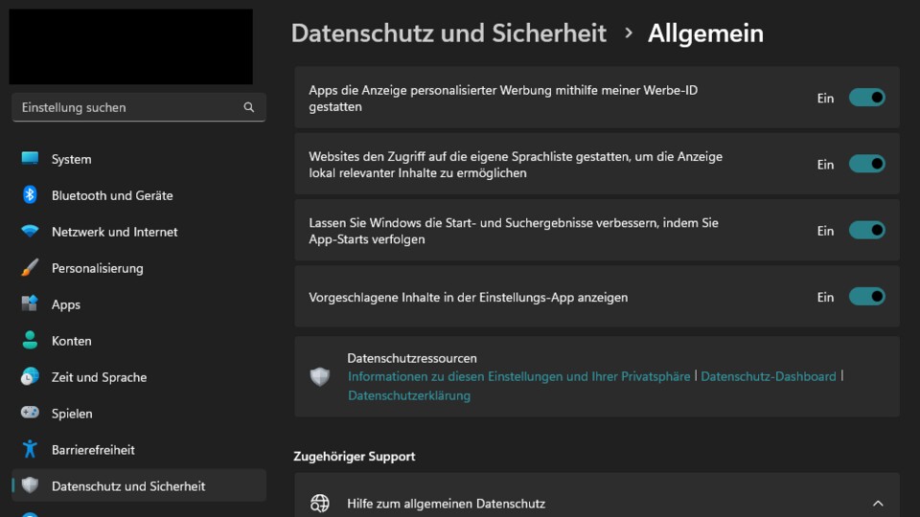Collapse Hilfe zum allgemeinen Datenschutz chevron
This screenshot has width=920, height=517.
(878, 503)
